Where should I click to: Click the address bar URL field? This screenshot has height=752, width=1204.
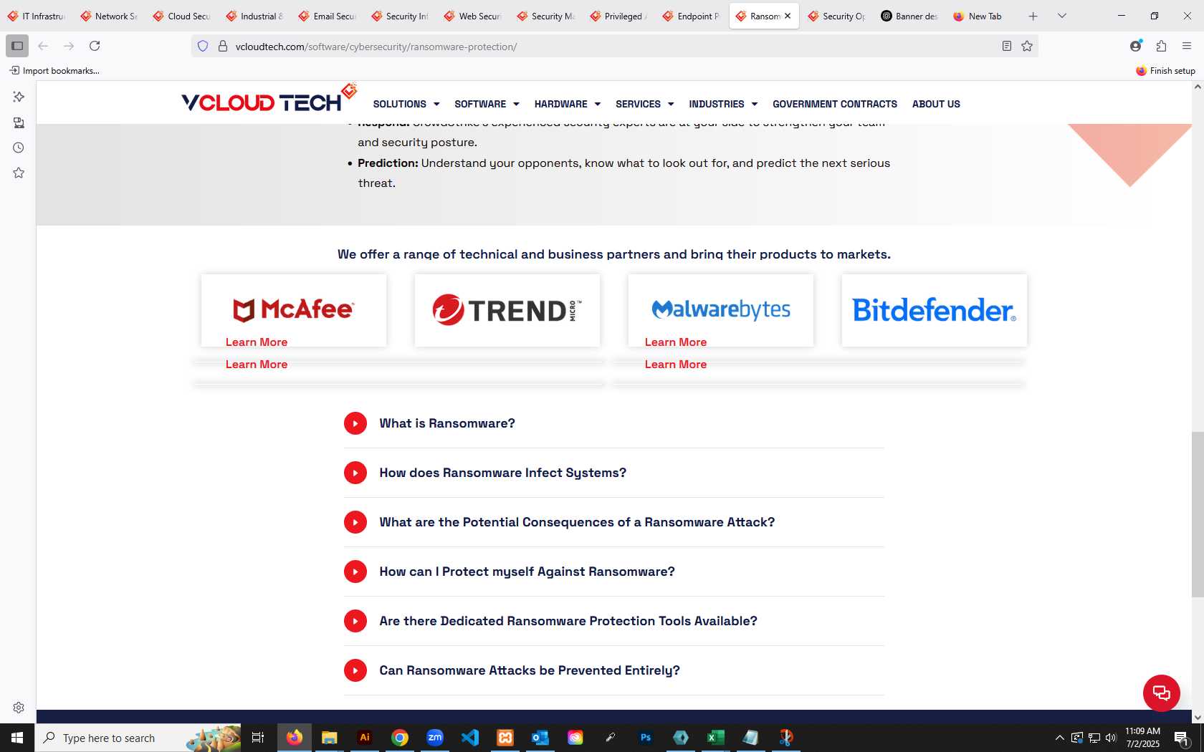(615, 46)
